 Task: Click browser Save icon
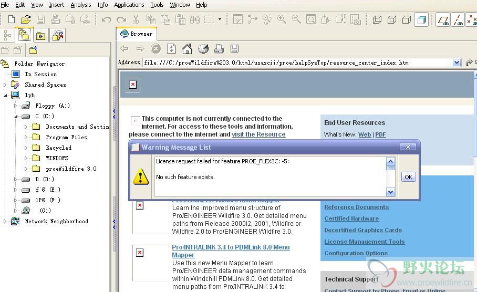(x=234, y=49)
